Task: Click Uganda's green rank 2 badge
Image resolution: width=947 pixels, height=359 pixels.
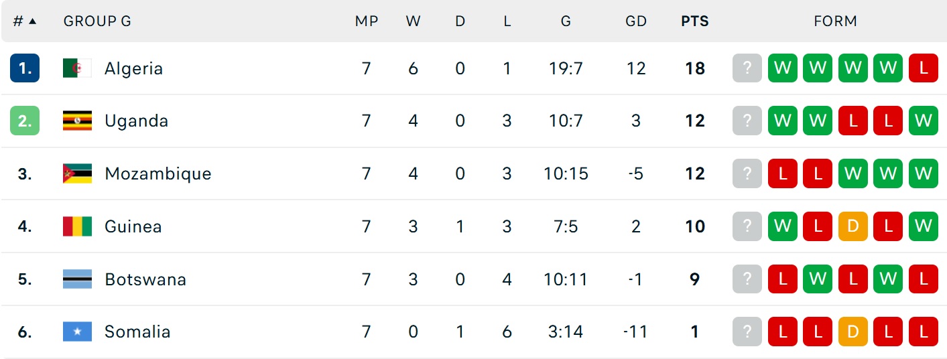Action: pyautogui.click(x=25, y=121)
